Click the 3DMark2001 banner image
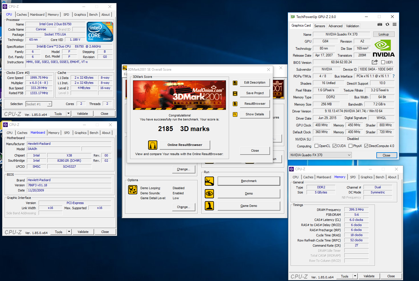 tap(179, 95)
